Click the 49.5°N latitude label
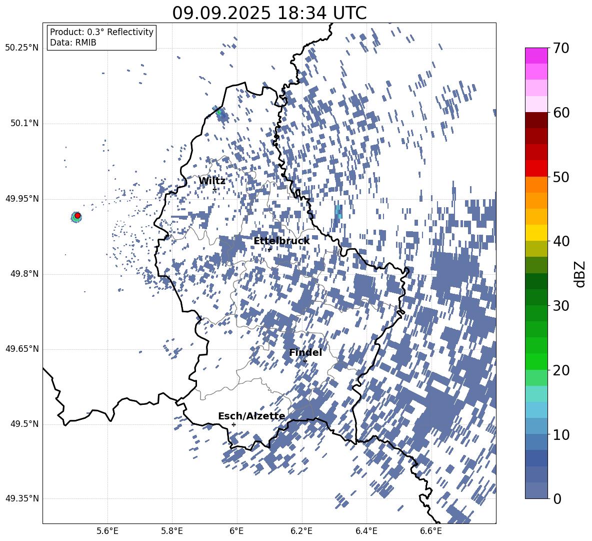The image size is (592, 541). pyautogui.click(x=24, y=424)
